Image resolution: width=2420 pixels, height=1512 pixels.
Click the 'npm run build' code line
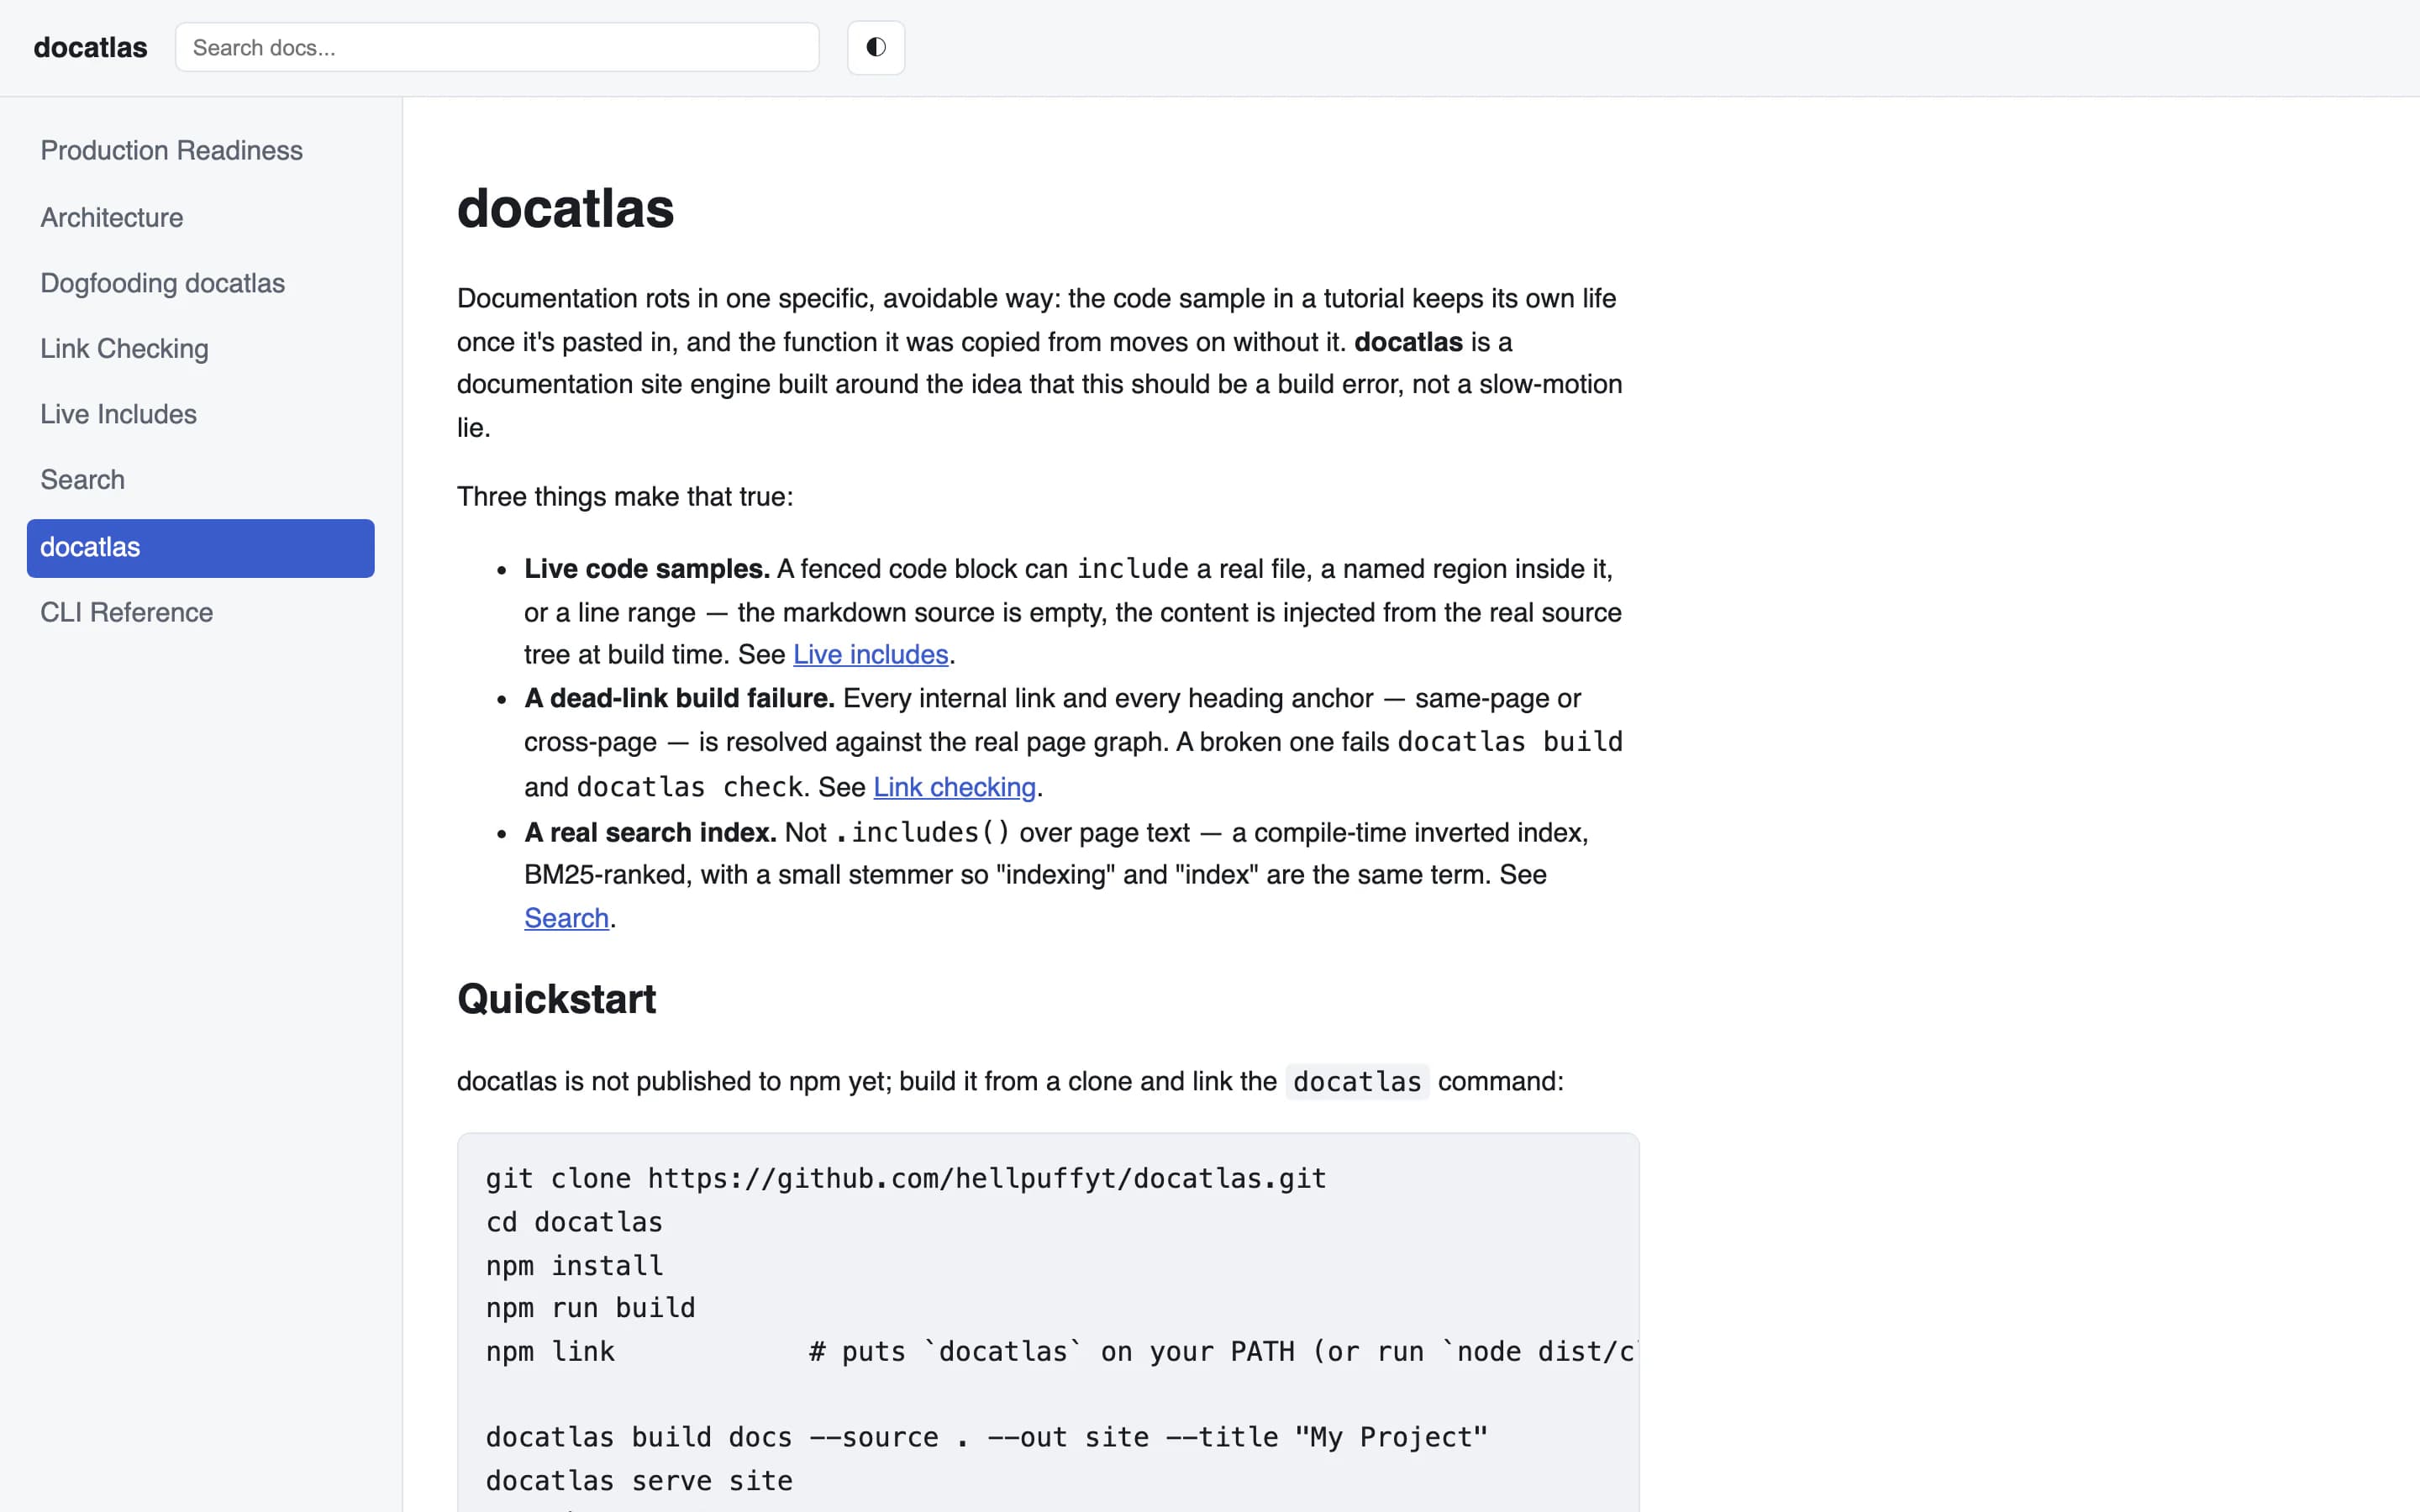click(591, 1308)
